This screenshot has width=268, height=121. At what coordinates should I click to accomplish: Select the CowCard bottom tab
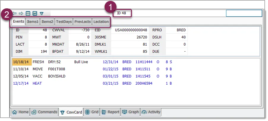pyautogui.click(x=71, y=112)
